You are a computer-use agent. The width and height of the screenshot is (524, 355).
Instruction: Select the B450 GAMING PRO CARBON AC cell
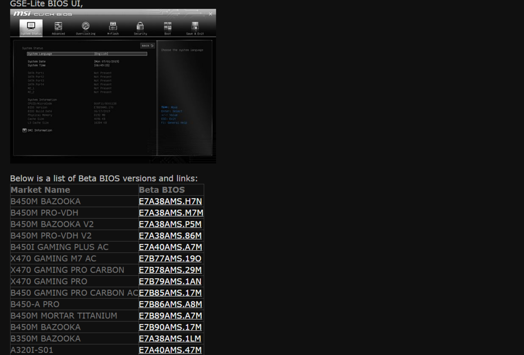click(x=75, y=293)
